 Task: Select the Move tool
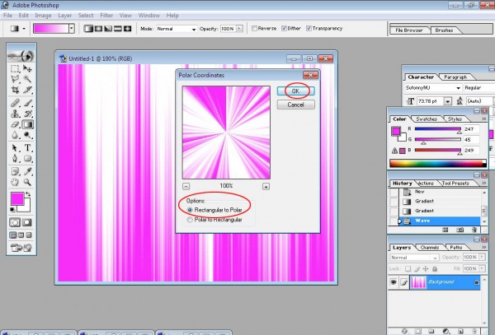click(x=28, y=68)
